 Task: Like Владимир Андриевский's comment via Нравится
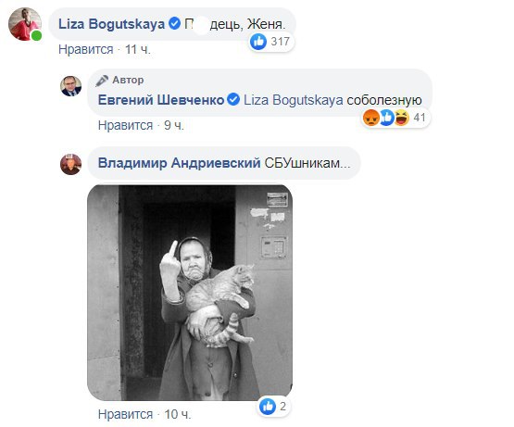click(x=125, y=414)
